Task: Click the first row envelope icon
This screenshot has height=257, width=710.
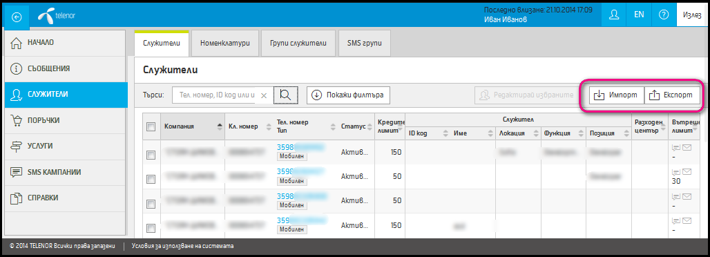Action: point(687,147)
